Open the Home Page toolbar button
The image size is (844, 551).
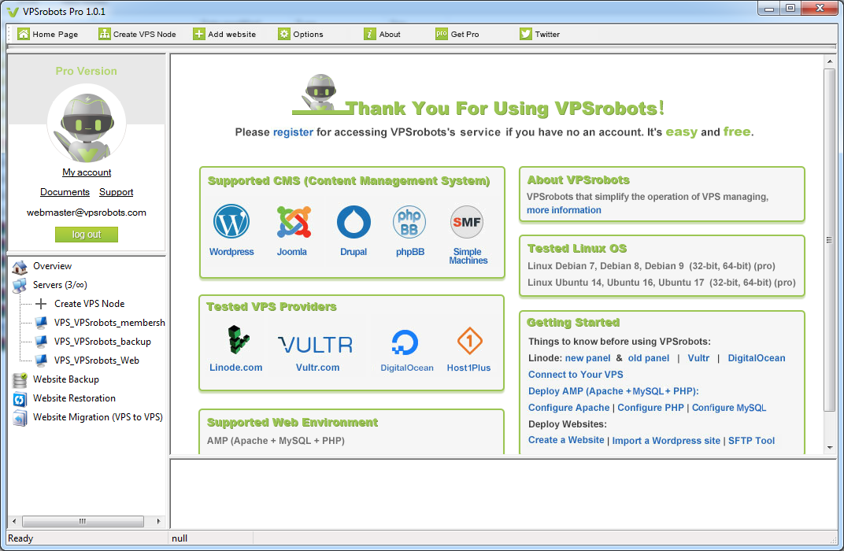pos(48,34)
